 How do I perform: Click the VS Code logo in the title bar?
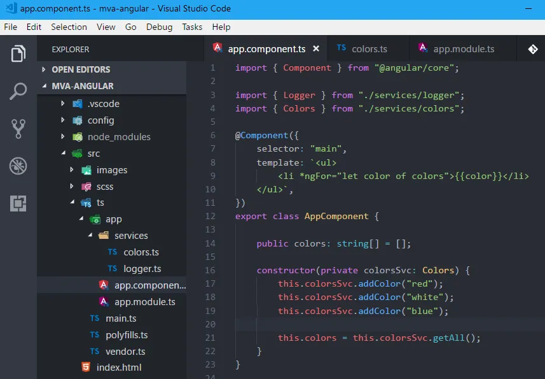tap(11, 8)
